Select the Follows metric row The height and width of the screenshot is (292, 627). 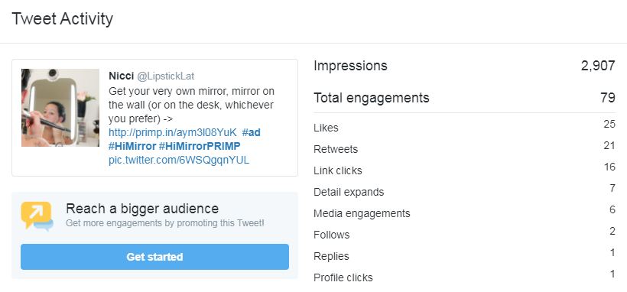click(x=464, y=235)
